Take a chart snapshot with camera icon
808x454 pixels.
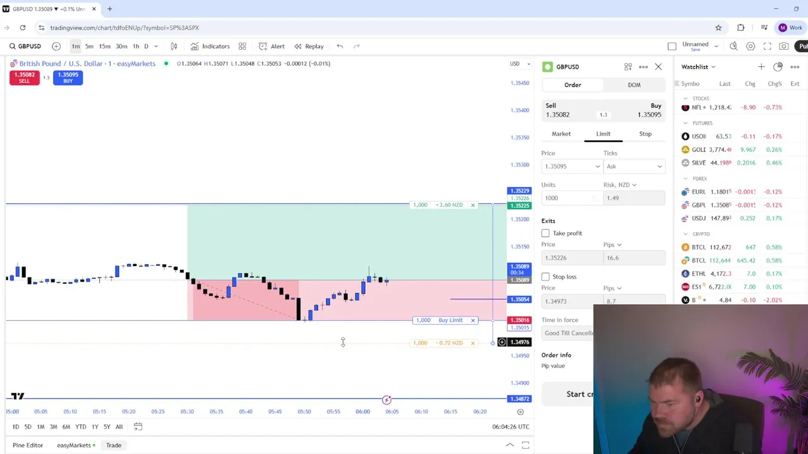783,46
